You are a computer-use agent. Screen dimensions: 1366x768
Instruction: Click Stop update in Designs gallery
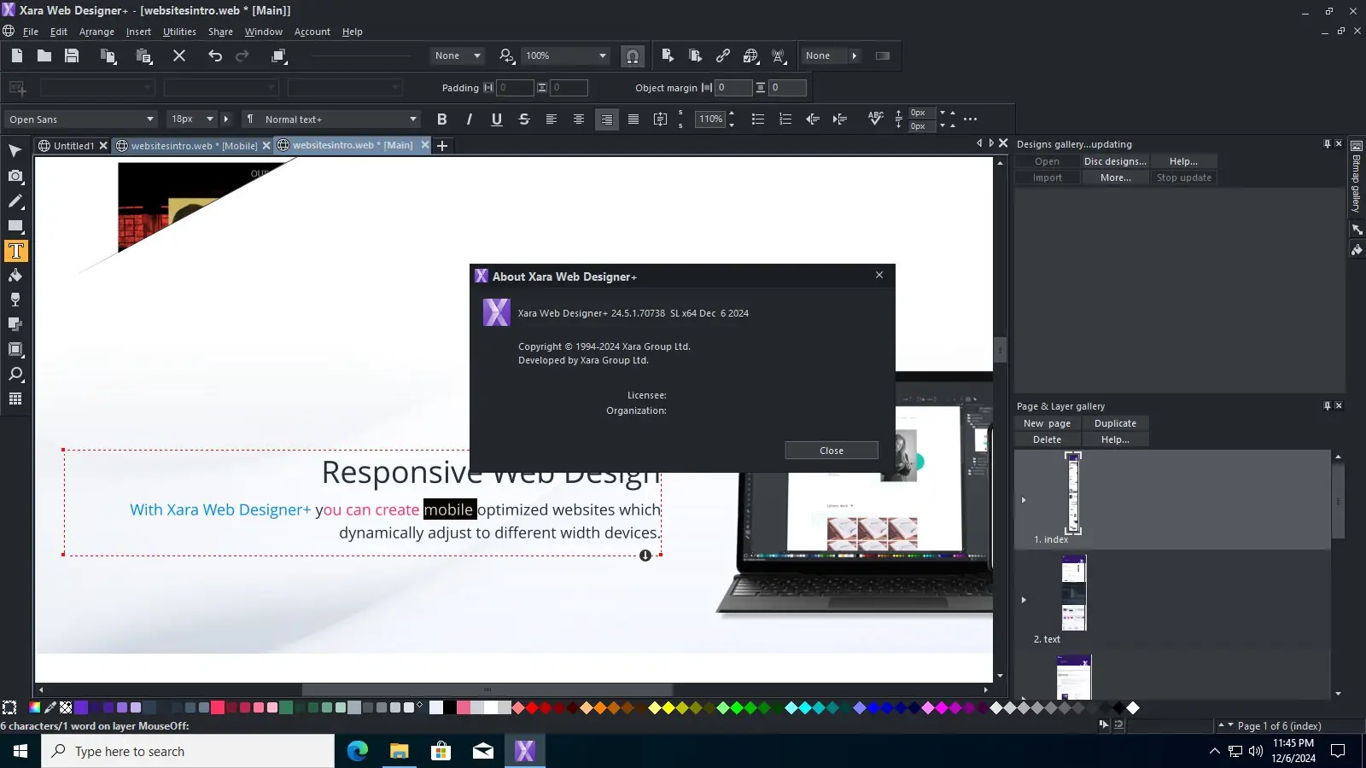1183,177
